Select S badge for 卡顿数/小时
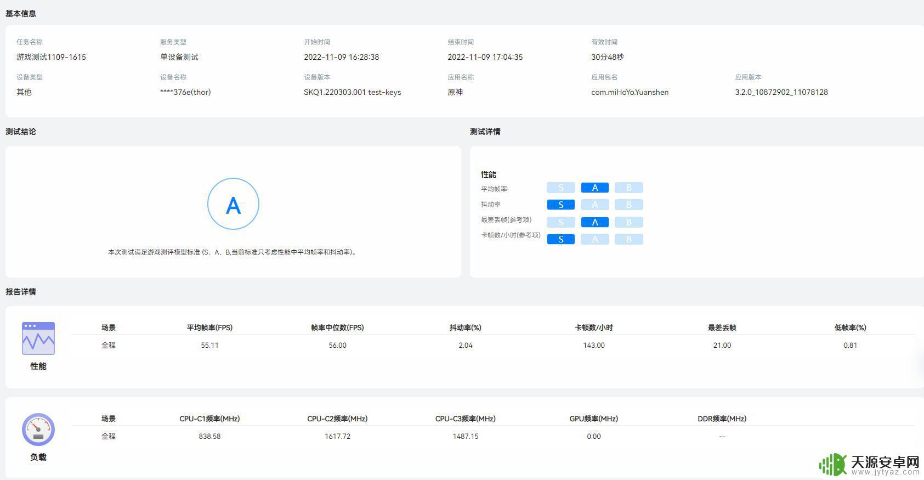The height and width of the screenshot is (480, 924). tap(561, 239)
